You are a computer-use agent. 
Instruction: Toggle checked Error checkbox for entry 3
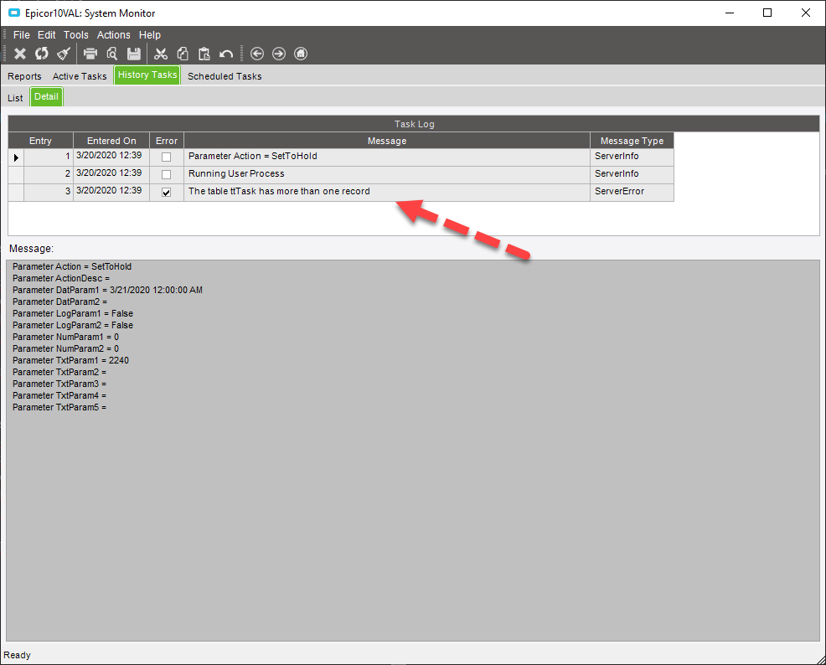pos(166,192)
